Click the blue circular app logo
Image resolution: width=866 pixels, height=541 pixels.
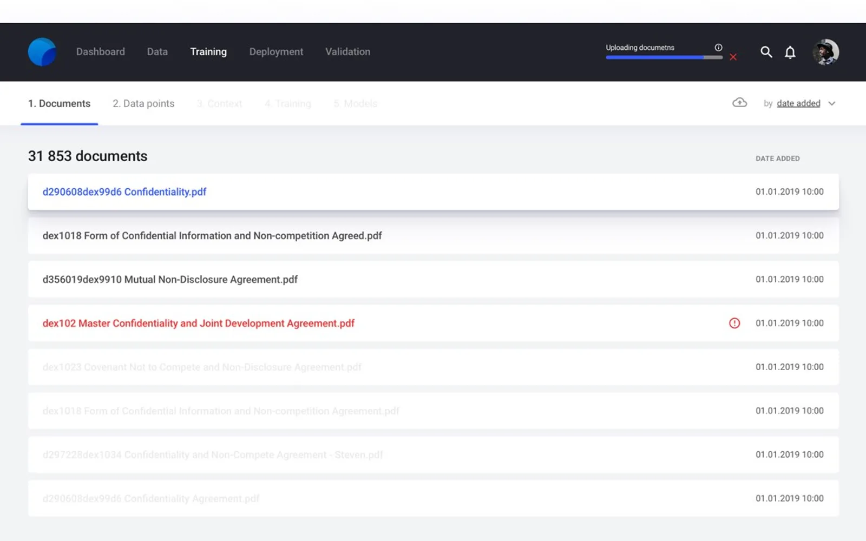point(42,52)
